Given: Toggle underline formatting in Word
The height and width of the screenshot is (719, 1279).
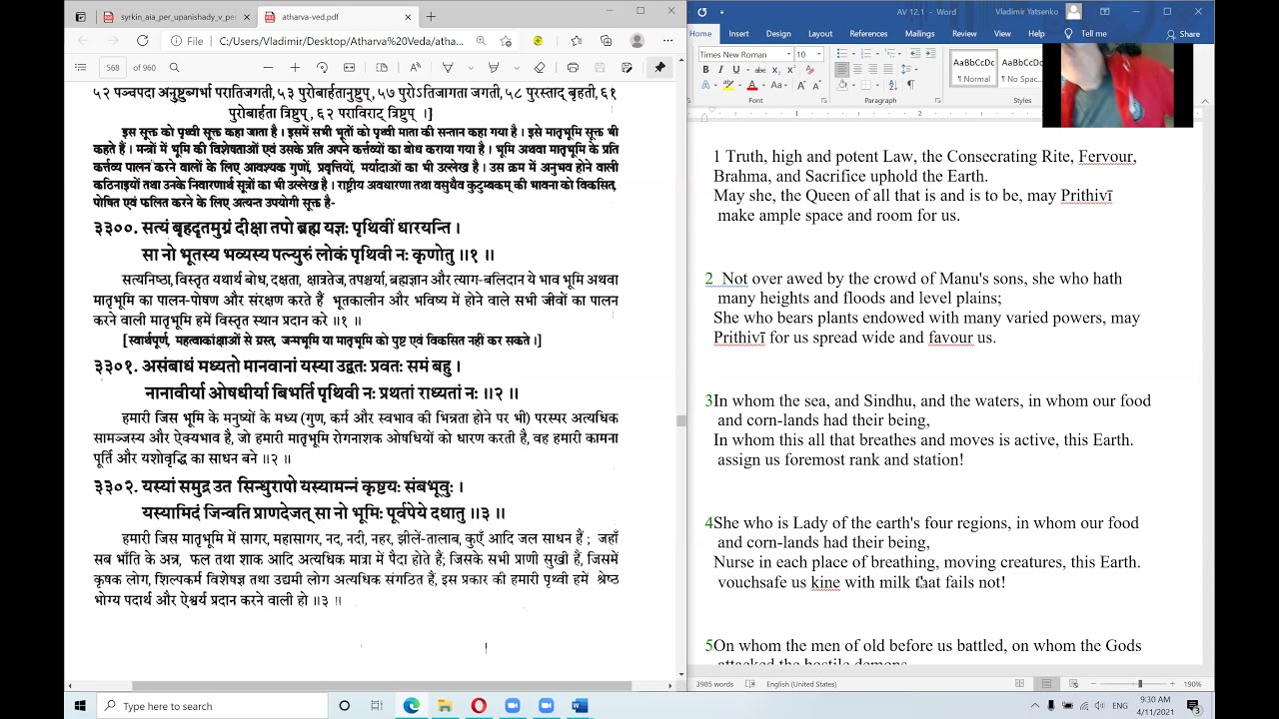Looking at the screenshot, I should click(x=736, y=70).
